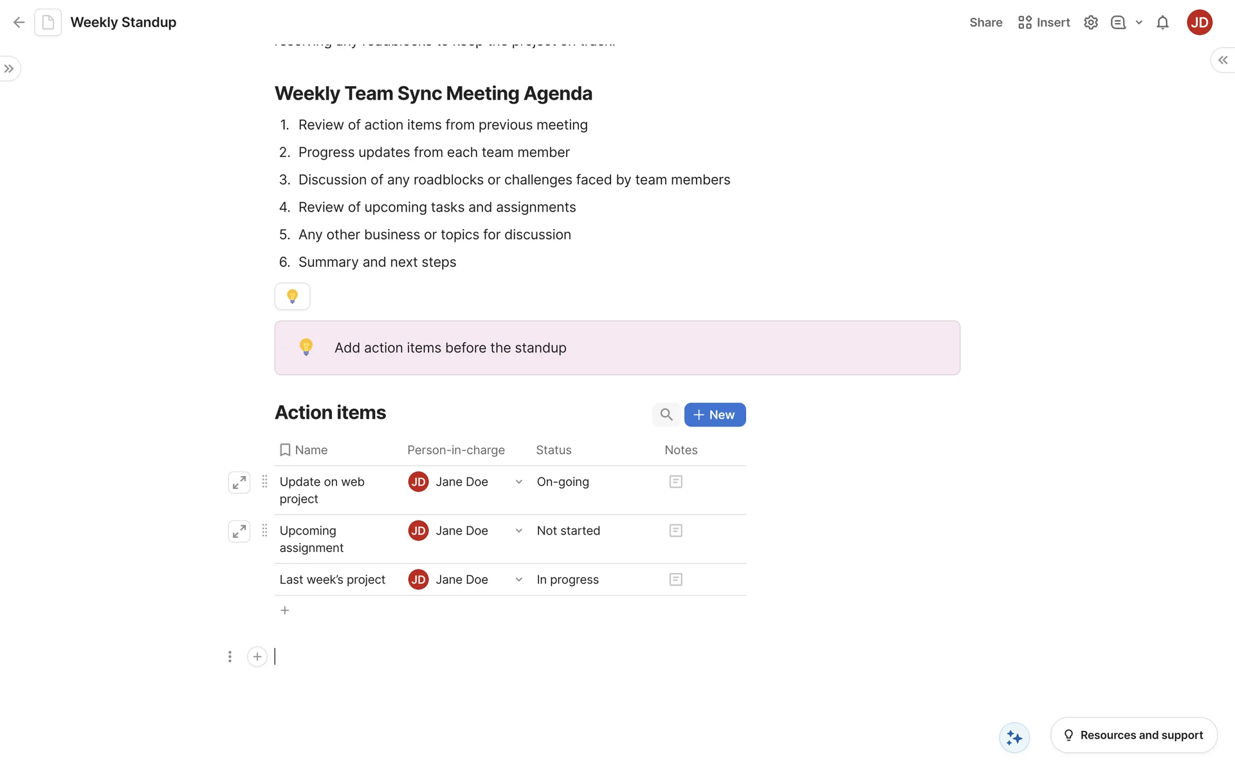Expand the left sidebar
This screenshot has width=1235, height=772.
pos(9,69)
